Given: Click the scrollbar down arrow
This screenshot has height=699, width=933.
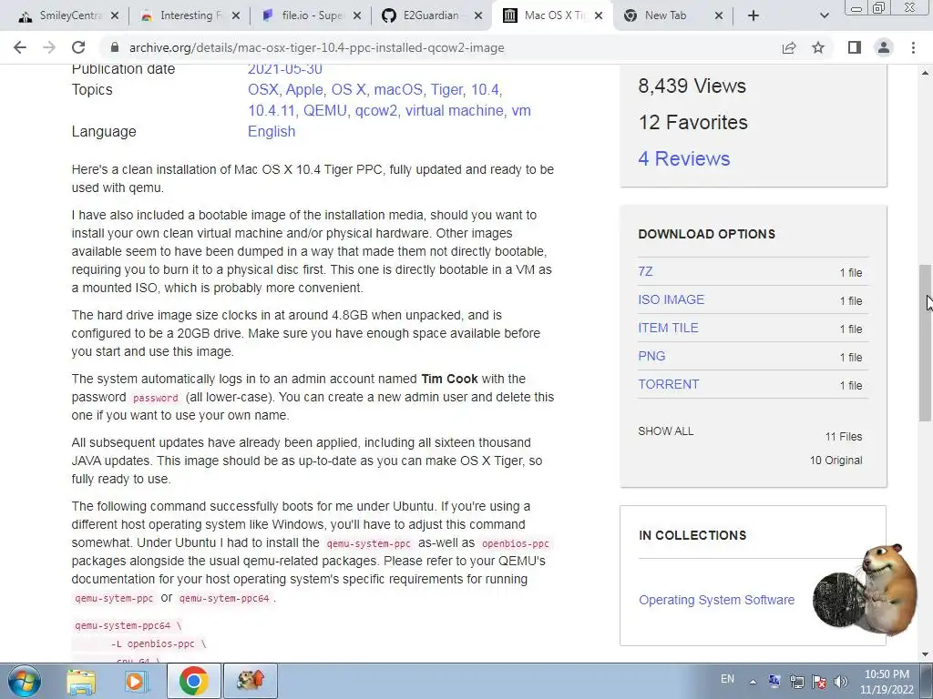Looking at the screenshot, I should click(x=926, y=655).
